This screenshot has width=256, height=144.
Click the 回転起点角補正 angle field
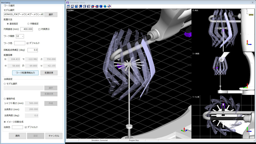tap(33, 50)
